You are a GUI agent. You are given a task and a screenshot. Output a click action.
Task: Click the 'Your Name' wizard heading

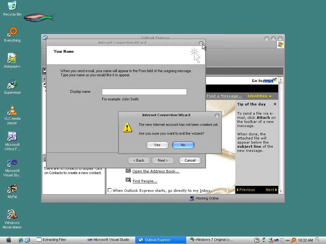[64, 51]
